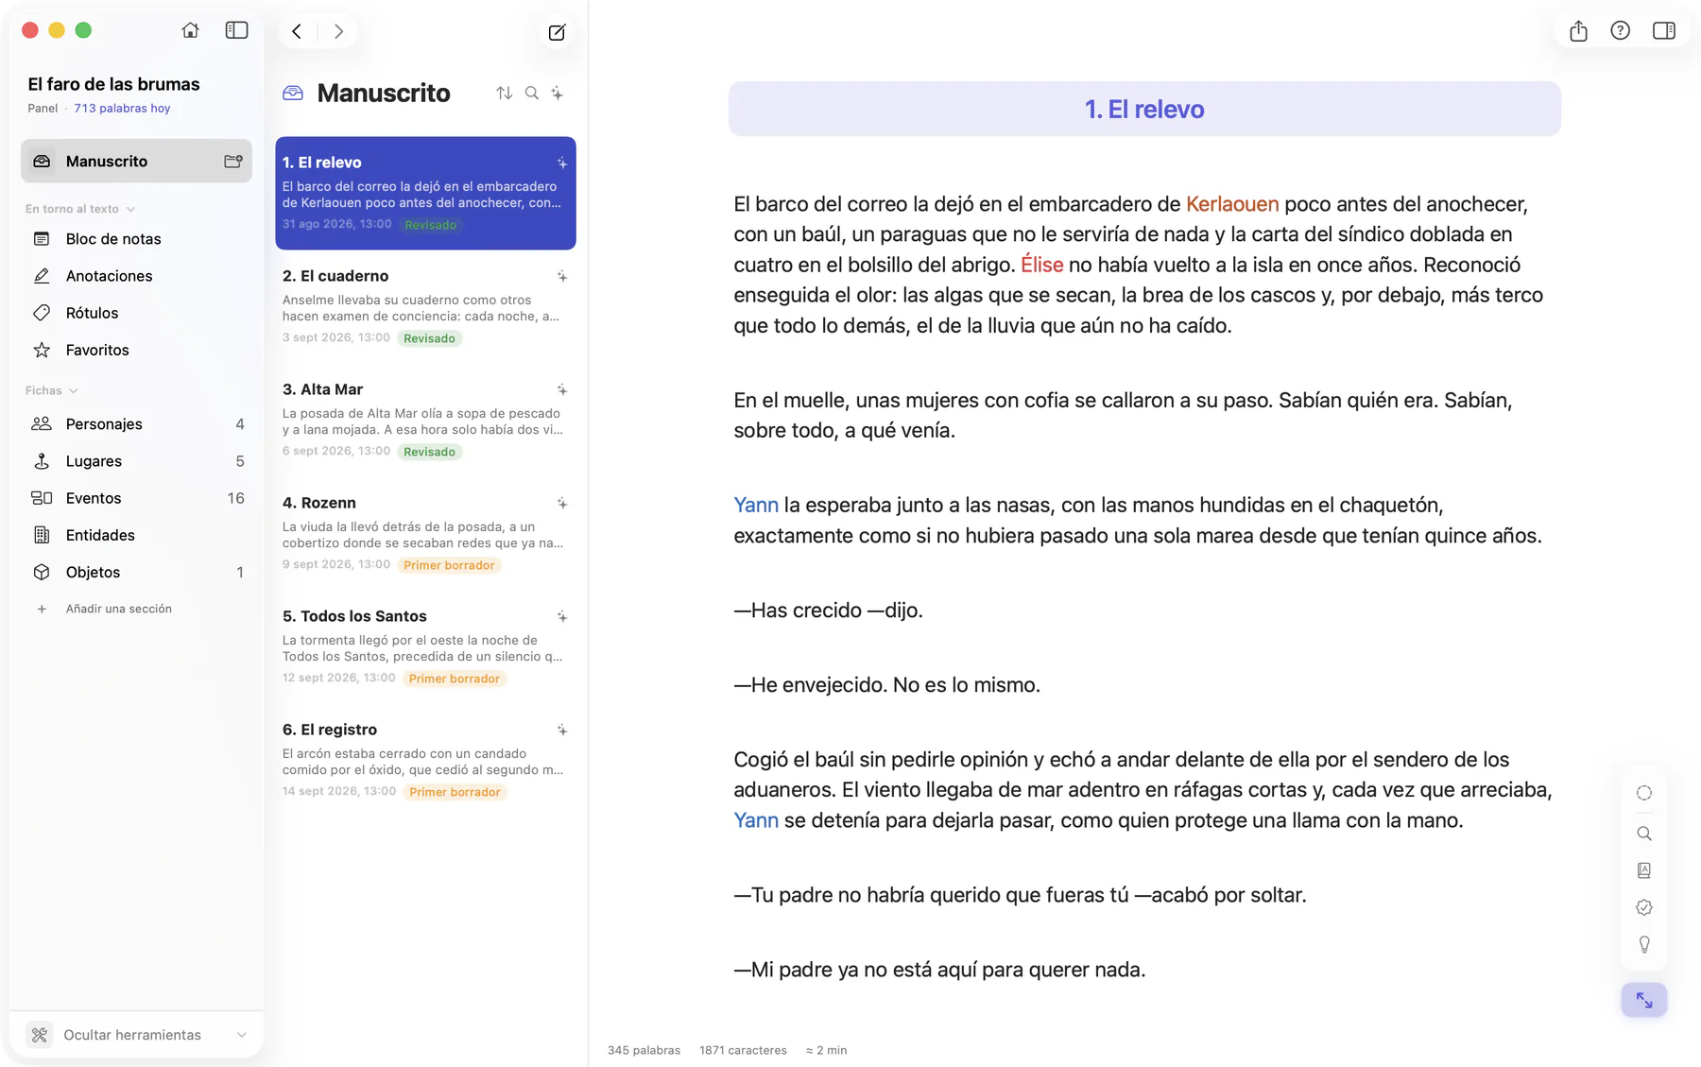Toggle the left sidebar panel icon
Screen dimensions: 1701x1067
click(236, 30)
